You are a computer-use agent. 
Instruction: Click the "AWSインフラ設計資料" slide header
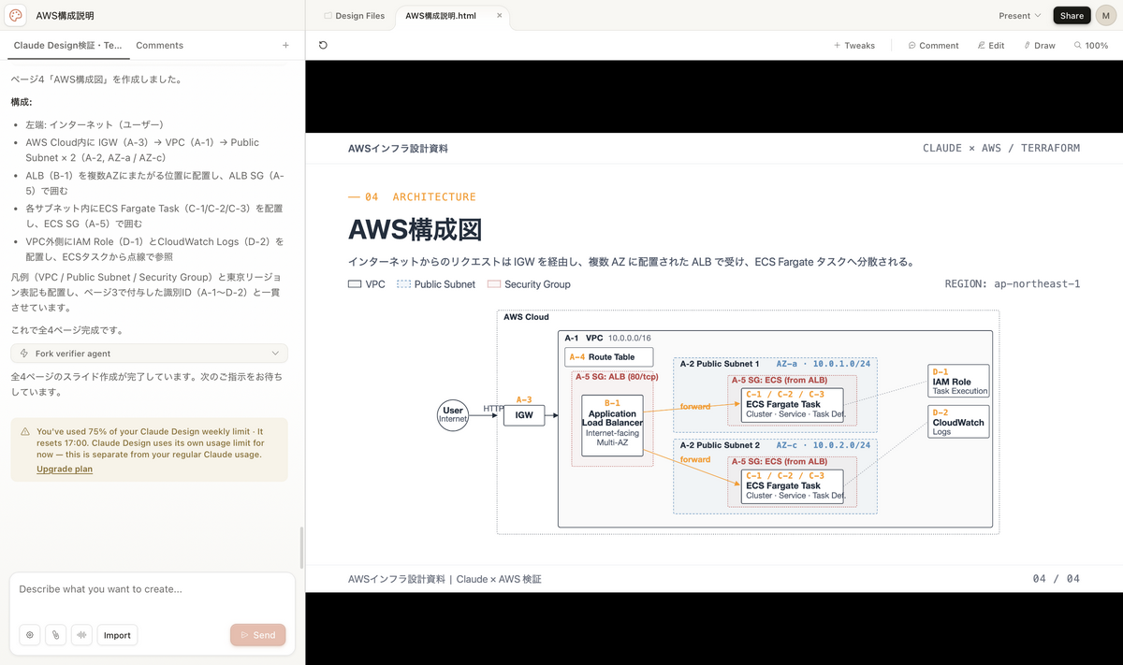[x=398, y=148]
